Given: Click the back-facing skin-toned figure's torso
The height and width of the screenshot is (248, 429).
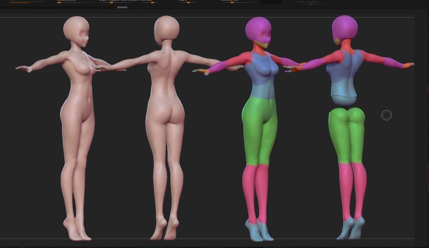Looking at the screenshot, I should point(166,79).
